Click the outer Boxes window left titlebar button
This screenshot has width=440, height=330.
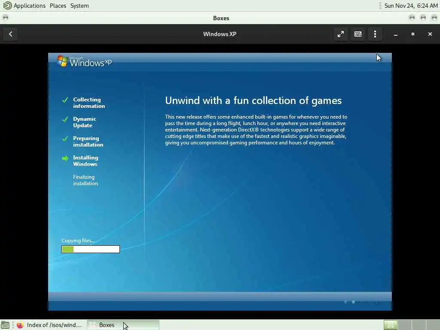point(6,18)
